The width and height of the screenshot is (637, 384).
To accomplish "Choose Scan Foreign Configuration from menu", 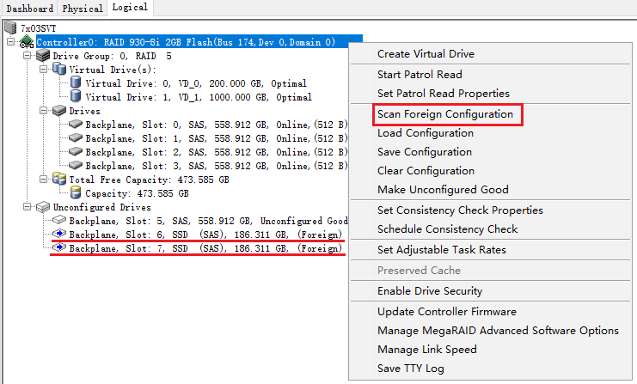I will [444, 114].
